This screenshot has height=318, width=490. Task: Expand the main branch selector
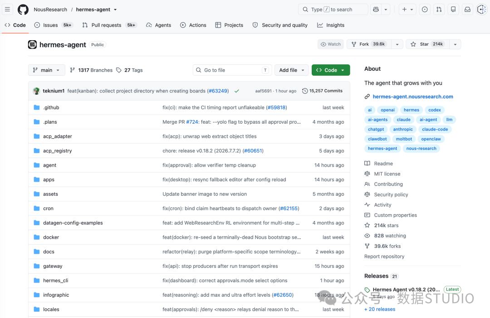(47, 70)
